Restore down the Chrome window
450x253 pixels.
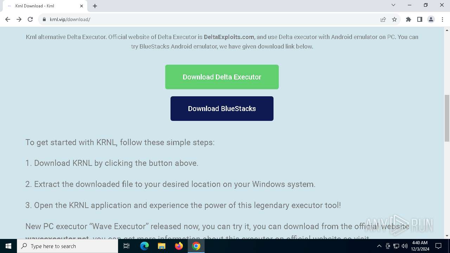tap(426, 5)
